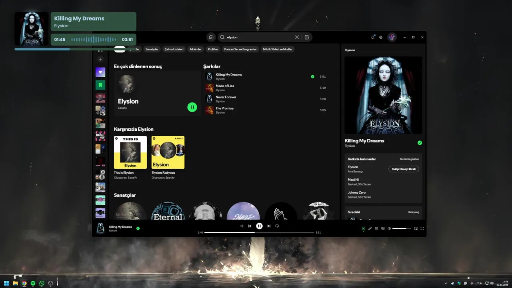Toggle the Now Playing view icon

364,228
